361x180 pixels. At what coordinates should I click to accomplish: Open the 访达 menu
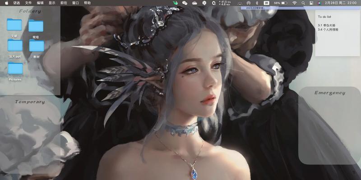pyautogui.click(x=17, y=3)
